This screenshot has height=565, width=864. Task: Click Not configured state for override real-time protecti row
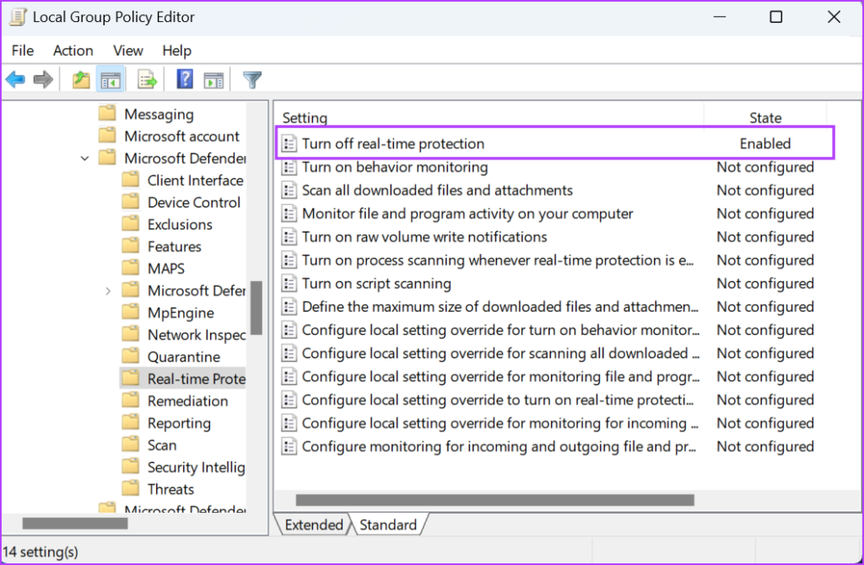click(x=764, y=400)
